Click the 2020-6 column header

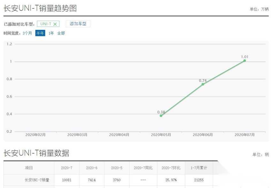click(92, 168)
